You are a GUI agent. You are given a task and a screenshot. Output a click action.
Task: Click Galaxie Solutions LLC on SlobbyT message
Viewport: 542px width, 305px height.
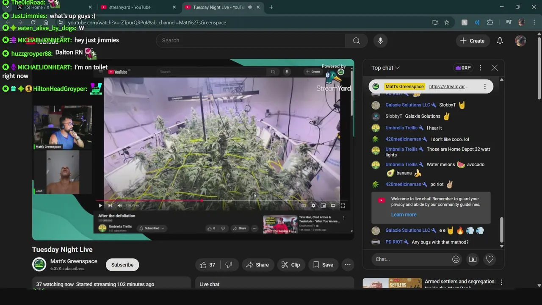tap(408, 105)
